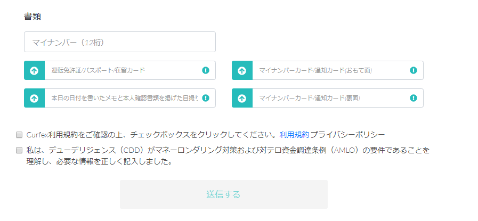Click info exclamation icon in 裏面 field
The height and width of the screenshot is (221, 478).
click(x=414, y=98)
